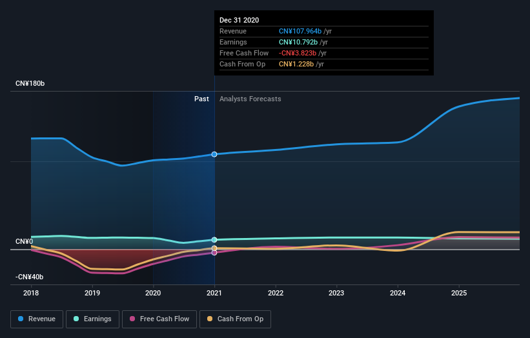Click the Analysts Forecasts label
The width and height of the screenshot is (530, 338).
pyautogui.click(x=250, y=99)
